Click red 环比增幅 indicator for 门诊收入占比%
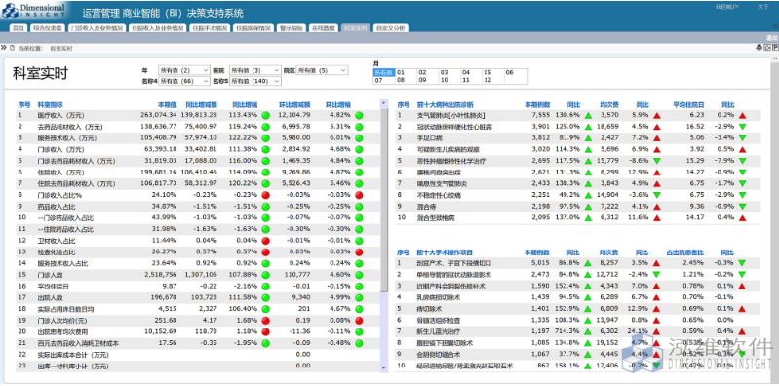 click(359, 195)
